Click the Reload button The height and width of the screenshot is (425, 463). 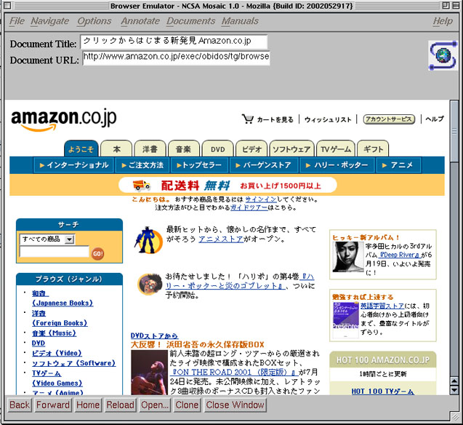coord(120,405)
